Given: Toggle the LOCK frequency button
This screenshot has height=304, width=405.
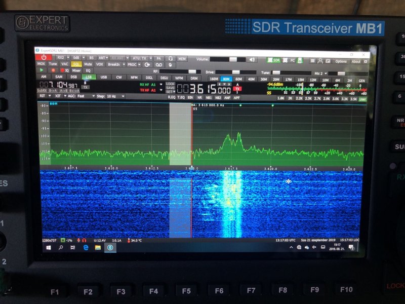Looking at the screenshot, I should point(171,84).
